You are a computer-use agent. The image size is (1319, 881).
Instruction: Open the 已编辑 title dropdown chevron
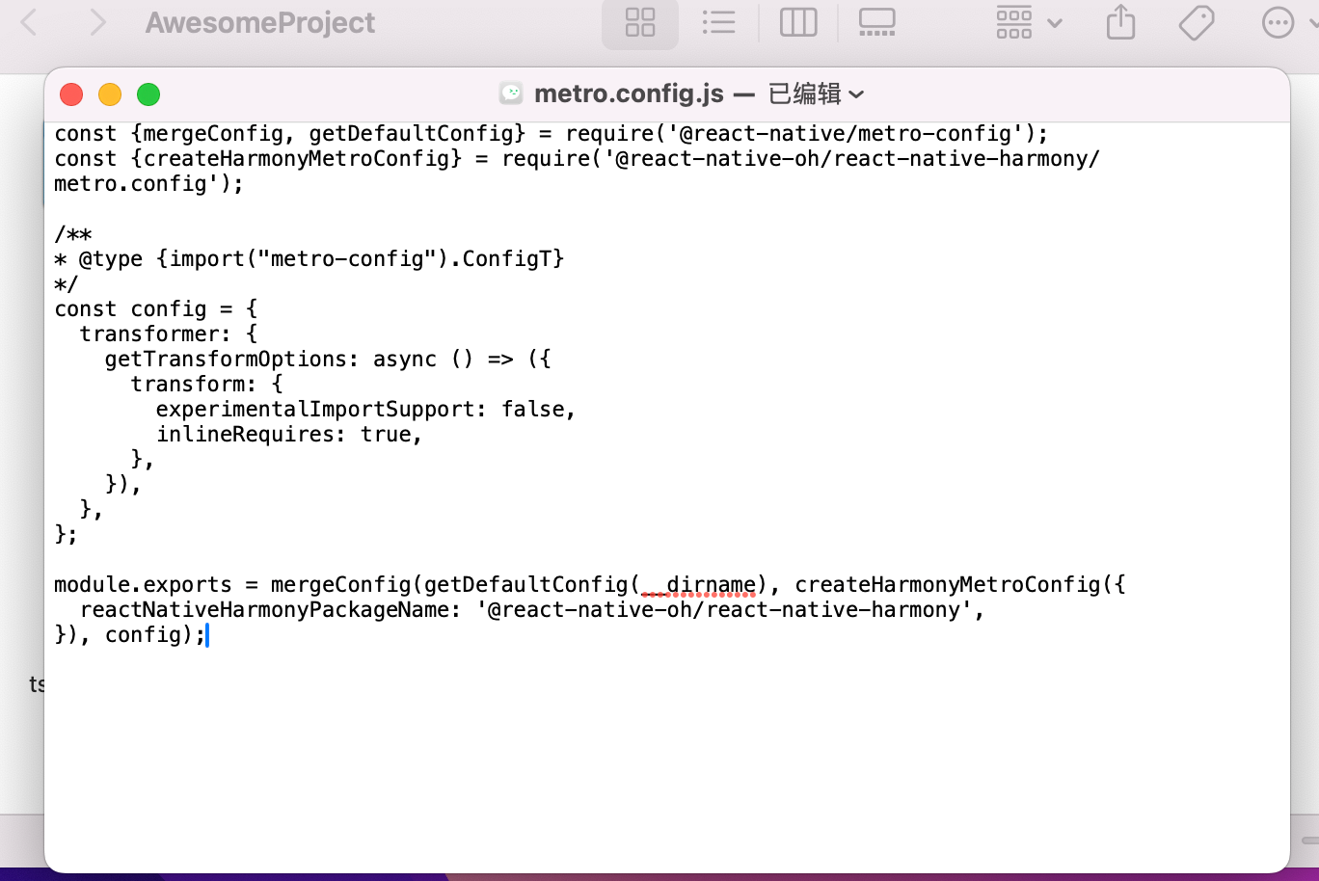[857, 94]
